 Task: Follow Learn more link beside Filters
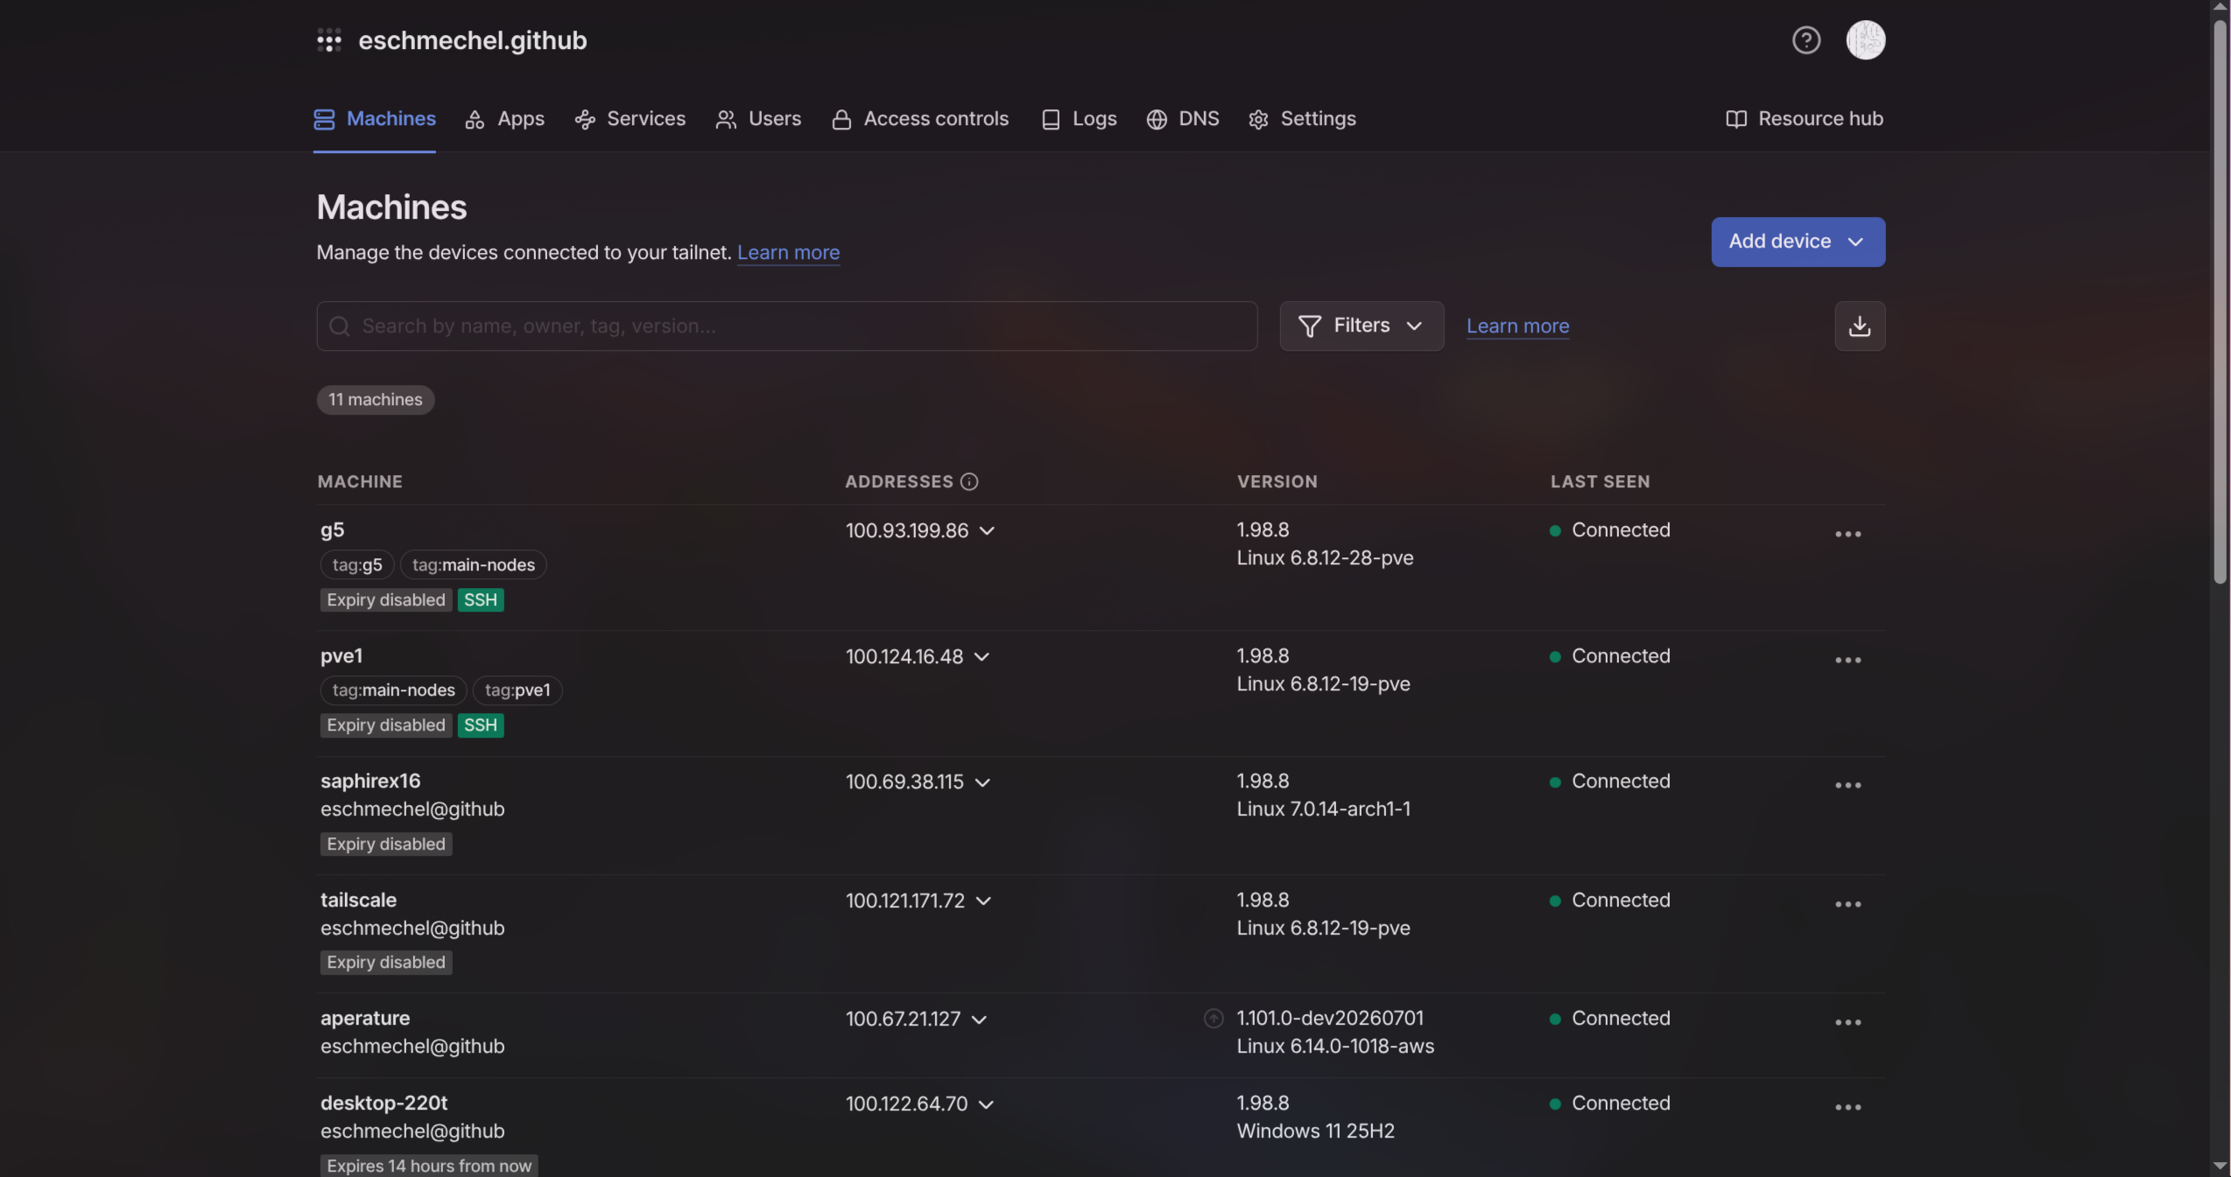pyautogui.click(x=1517, y=326)
